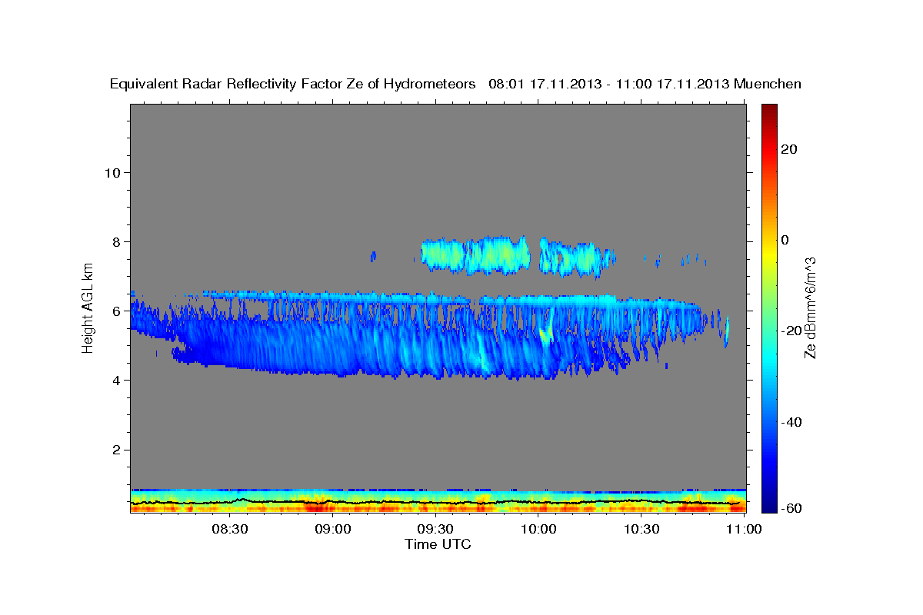
Task: Click the height tick label 2
Action: pyautogui.click(x=116, y=450)
